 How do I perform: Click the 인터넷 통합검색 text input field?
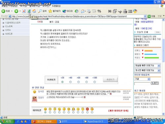142,83
